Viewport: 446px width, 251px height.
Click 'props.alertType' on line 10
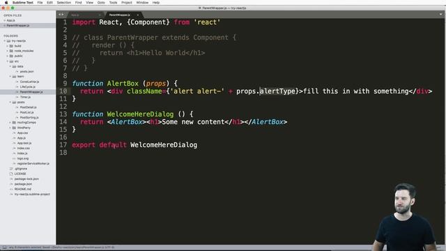point(266,91)
